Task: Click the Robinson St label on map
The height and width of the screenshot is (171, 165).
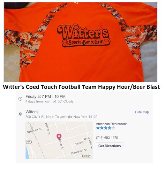Action: tap(35, 131)
